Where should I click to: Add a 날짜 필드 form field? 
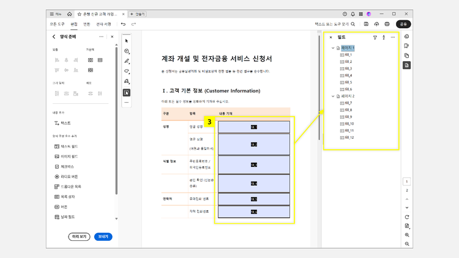[65, 217]
